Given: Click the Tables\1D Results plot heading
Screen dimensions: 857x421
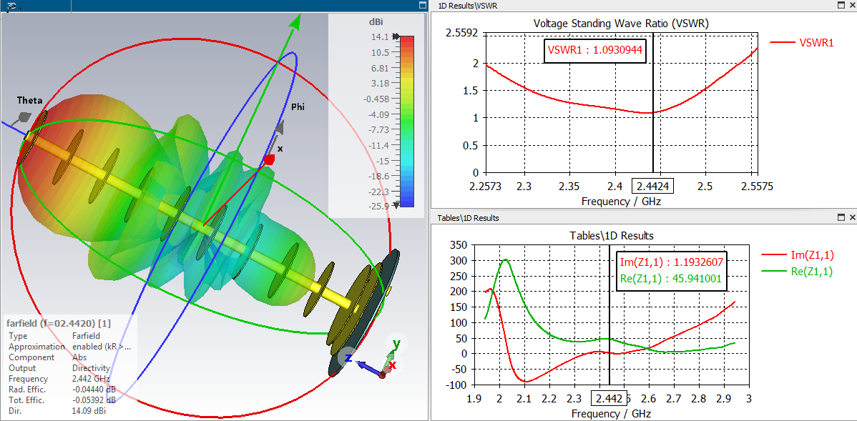Looking at the screenshot, I should [x=612, y=235].
